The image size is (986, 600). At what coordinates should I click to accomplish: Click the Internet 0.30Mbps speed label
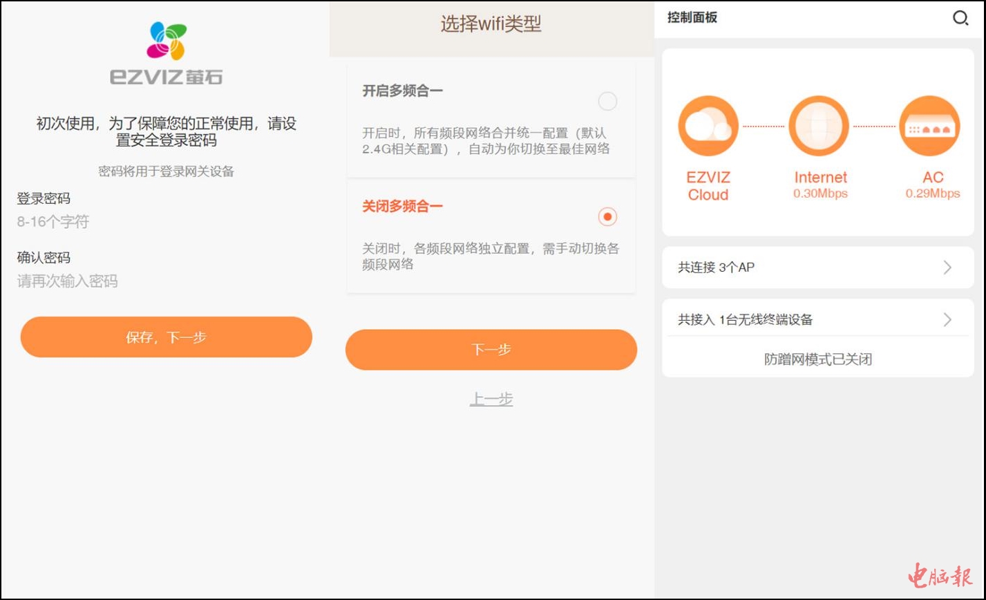(x=820, y=194)
